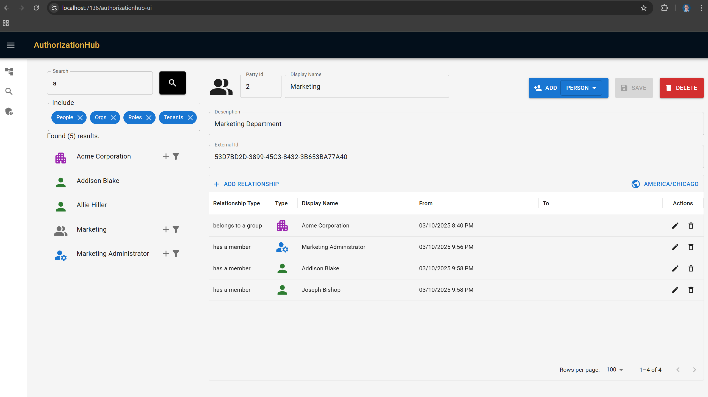Edit the Marketing Administrator relationship row
This screenshot has width=708, height=397.
point(675,247)
